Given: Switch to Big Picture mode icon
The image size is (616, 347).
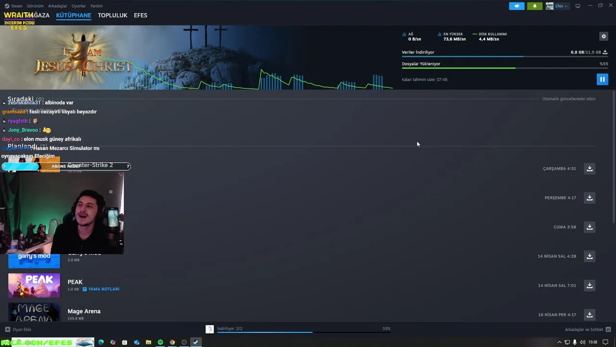Looking at the screenshot, I should tap(578, 6).
